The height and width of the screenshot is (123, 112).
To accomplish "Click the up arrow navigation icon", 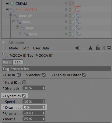I will [90, 48].
